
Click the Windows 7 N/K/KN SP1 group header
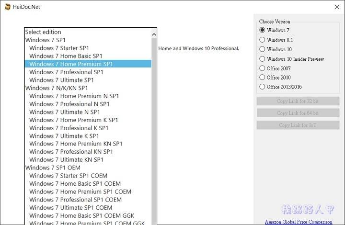[x=88, y=88]
